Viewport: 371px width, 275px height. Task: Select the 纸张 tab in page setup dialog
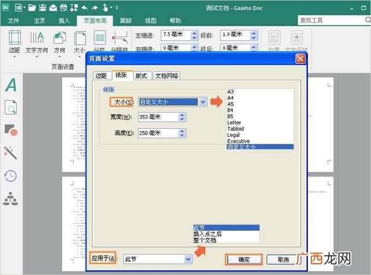pos(122,75)
